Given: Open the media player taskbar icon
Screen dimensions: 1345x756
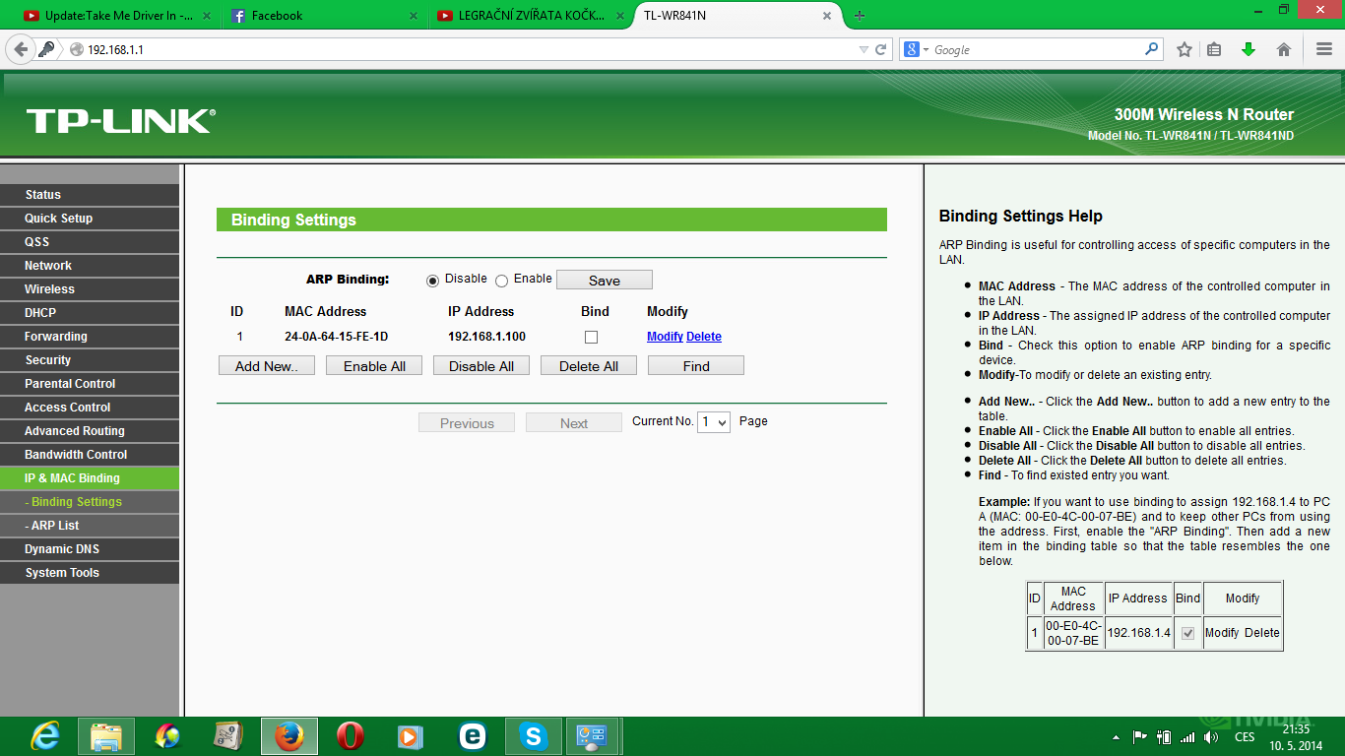Looking at the screenshot, I should tap(412, 736).
